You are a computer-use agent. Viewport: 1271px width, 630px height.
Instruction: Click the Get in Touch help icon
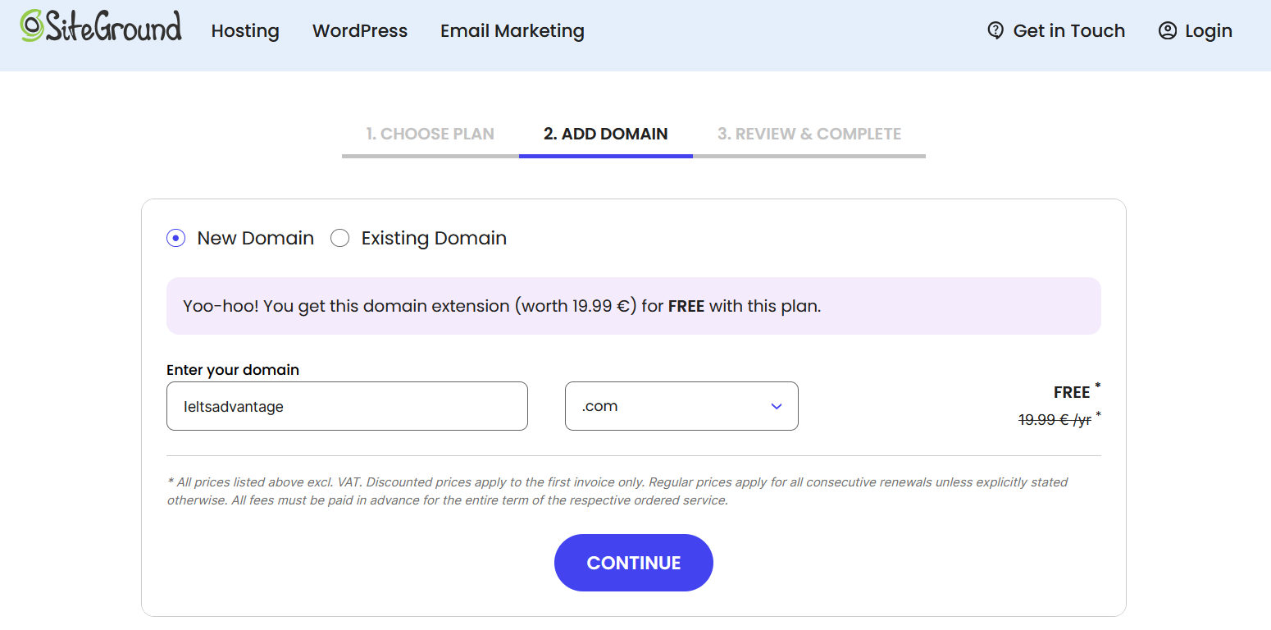click(x=995, y=31)
